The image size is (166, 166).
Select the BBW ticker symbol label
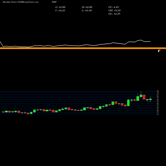coord(54,2)
